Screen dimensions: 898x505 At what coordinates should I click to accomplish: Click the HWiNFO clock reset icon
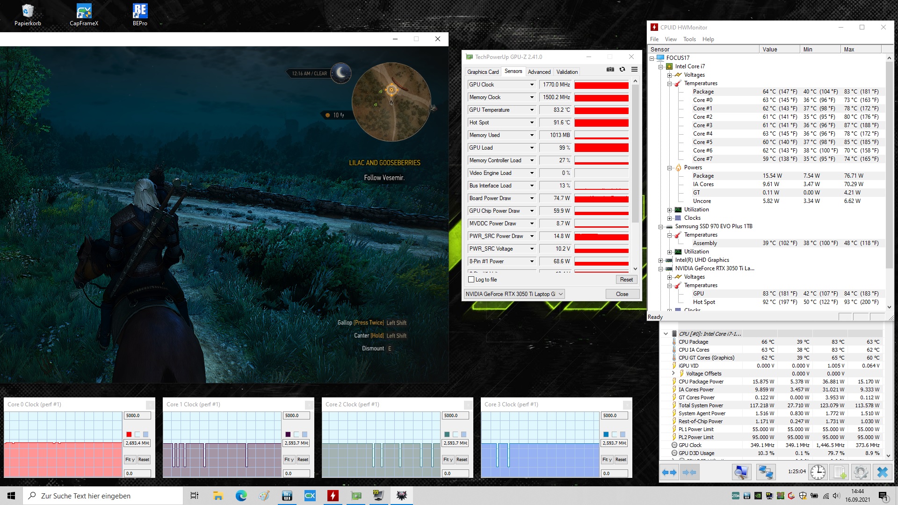818,472
